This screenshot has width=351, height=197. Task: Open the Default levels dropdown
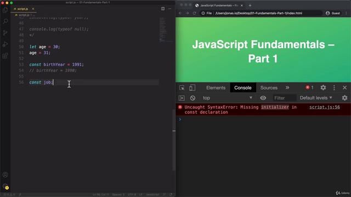pos(316,98)
